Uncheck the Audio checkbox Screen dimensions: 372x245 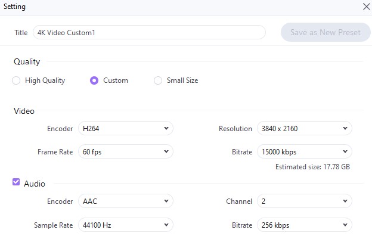pyautogui.click(x=16, y=182)
